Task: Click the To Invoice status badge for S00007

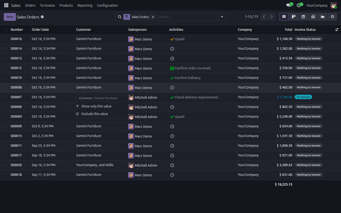Action: point(303,97)
